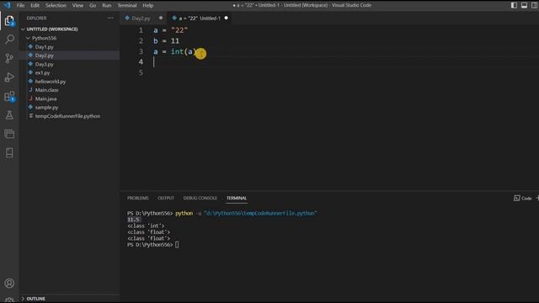This screenshot has height=303, width=539.
Task: Open Day2.py in explorer
Action: pyautogui.click(x=45, y=56)
